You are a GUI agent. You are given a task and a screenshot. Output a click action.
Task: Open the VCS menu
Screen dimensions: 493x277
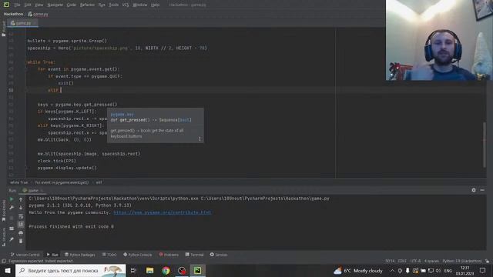click(126, 5)
